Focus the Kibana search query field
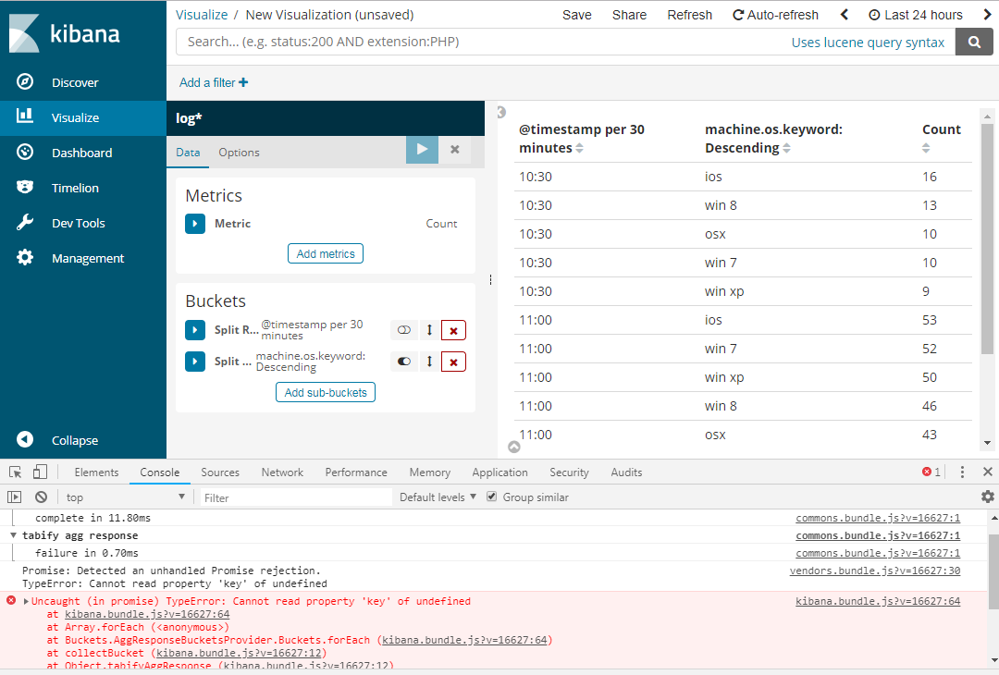 click(x=484, y=42)
